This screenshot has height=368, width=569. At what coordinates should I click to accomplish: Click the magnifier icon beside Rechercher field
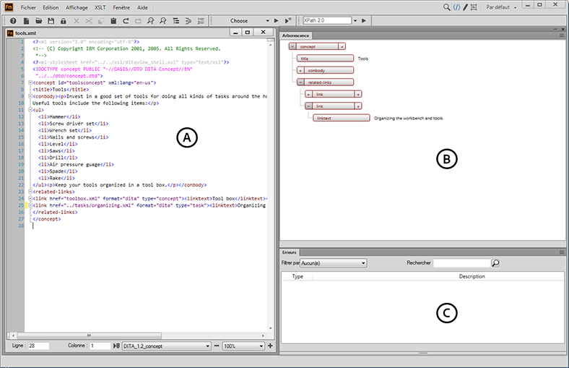[495, 263]
